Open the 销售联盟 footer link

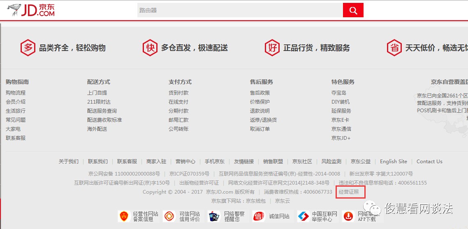coord(273,162)
